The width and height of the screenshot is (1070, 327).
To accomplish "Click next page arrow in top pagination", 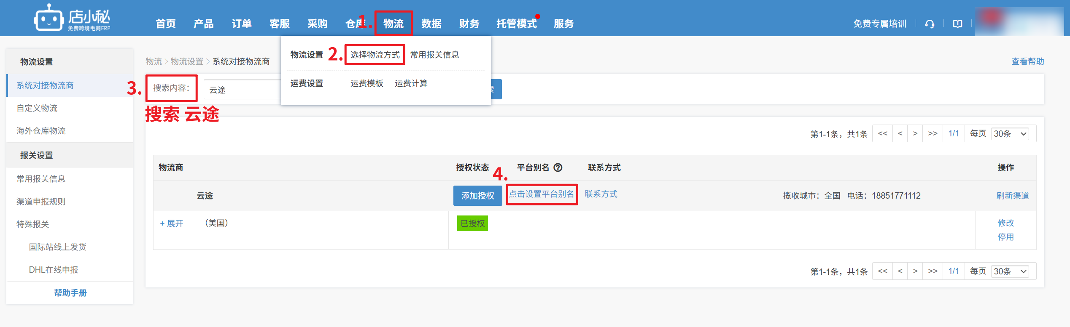I will 915,133.
